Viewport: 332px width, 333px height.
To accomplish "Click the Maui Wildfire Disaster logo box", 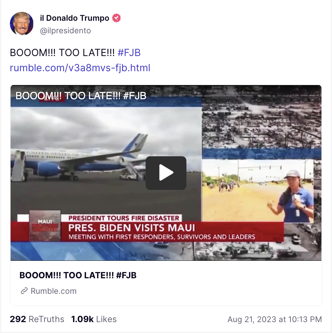I will 45,226.
